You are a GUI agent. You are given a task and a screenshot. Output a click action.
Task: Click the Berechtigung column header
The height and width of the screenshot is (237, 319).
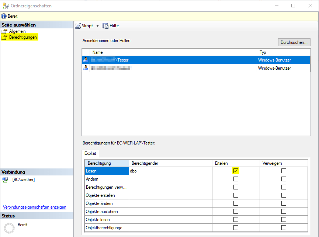[107, 163]
